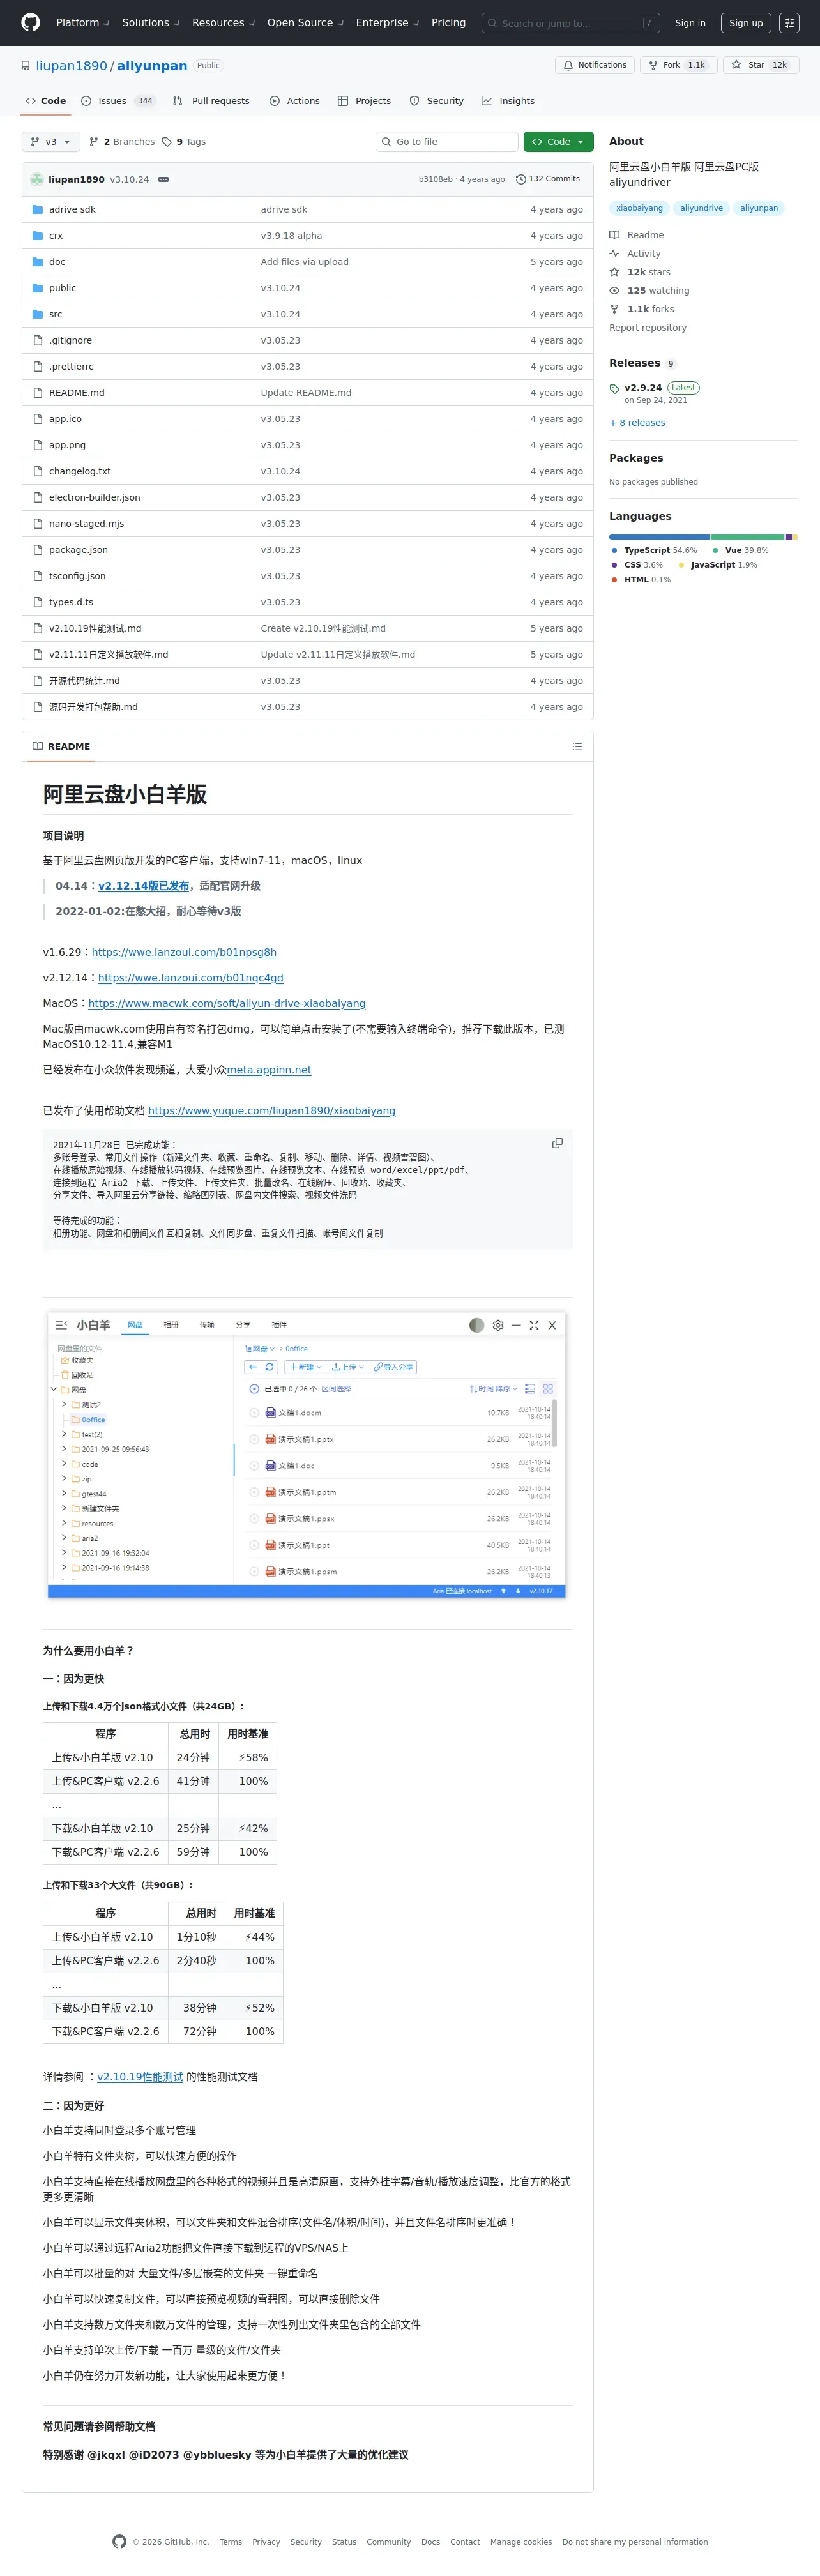The width and height of the screenshot is (820, 2576).
Task: Click the Sign up button
Action: click(745, 23)
